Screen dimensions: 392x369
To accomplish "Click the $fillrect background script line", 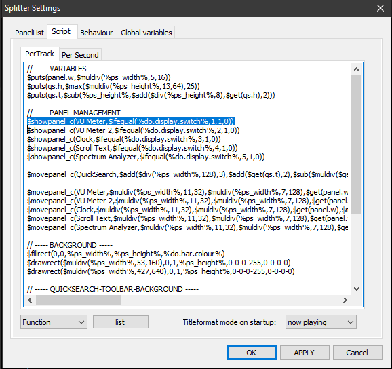I will click(x=125, y=254).
